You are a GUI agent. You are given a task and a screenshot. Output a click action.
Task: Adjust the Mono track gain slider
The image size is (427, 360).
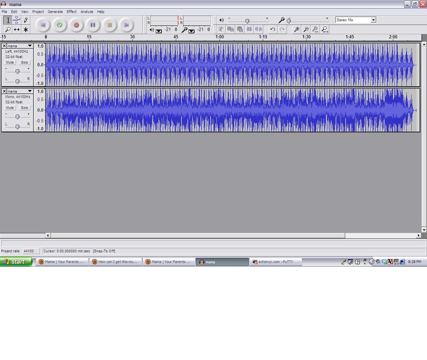17,116
